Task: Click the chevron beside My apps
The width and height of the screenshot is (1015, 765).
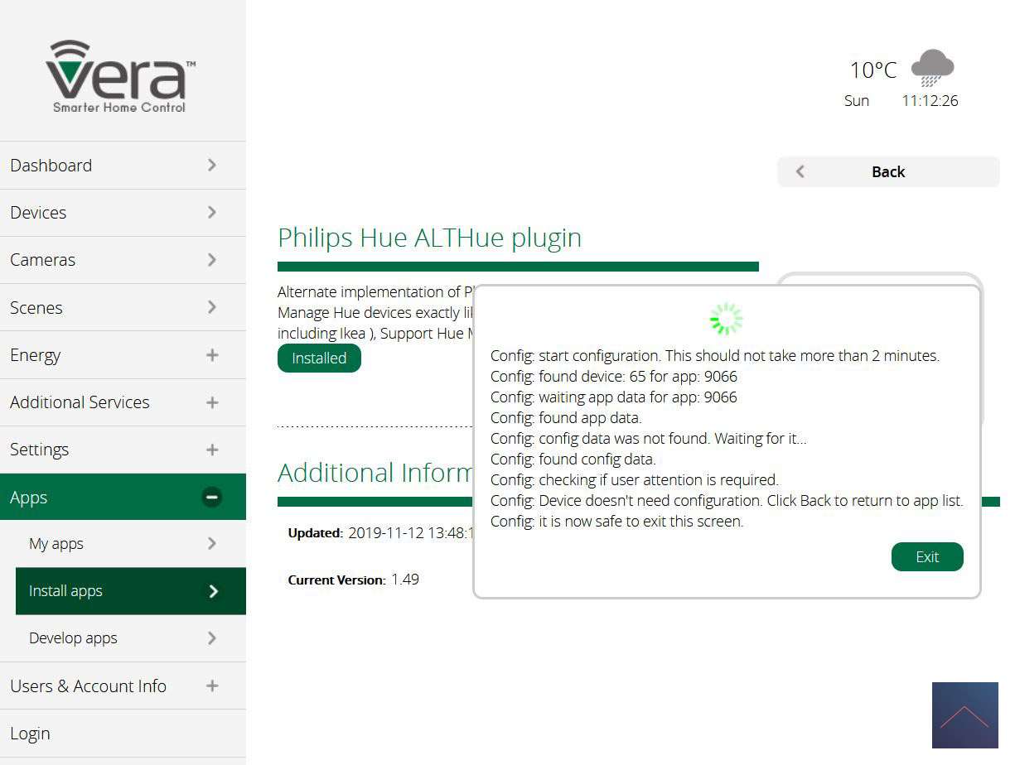Action: coord(212,544)
